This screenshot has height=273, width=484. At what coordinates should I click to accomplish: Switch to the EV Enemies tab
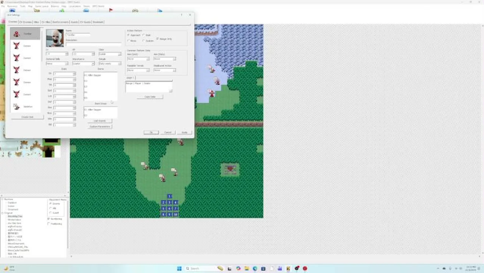point(25,22)
